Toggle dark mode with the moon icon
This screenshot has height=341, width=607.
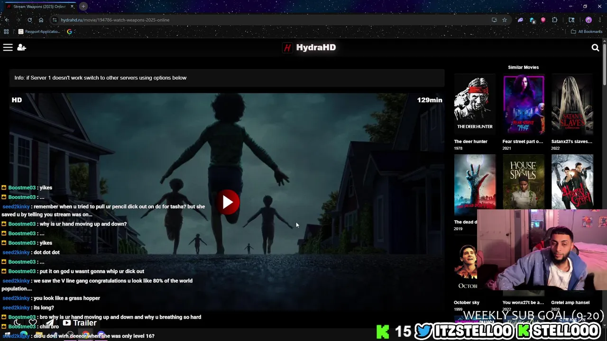[x=17, y=323]
